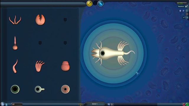189x106 pixels.
Task: Click the first small square ability icon
Action: pyautogui.click(x=180, y=11)
